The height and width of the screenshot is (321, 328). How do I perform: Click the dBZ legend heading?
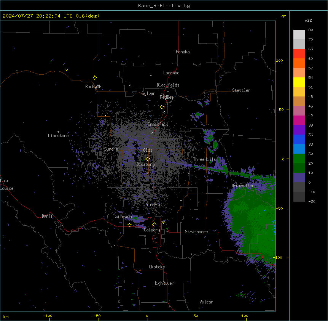(x=308, y=21)
